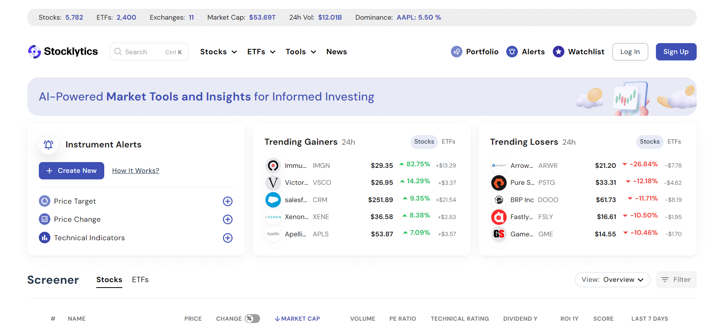Open the News menu item
The height and width of the screenshot is (333, 724).
(x=336, y=52)
